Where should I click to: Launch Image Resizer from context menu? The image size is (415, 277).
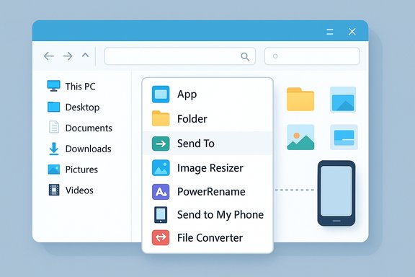207,168
